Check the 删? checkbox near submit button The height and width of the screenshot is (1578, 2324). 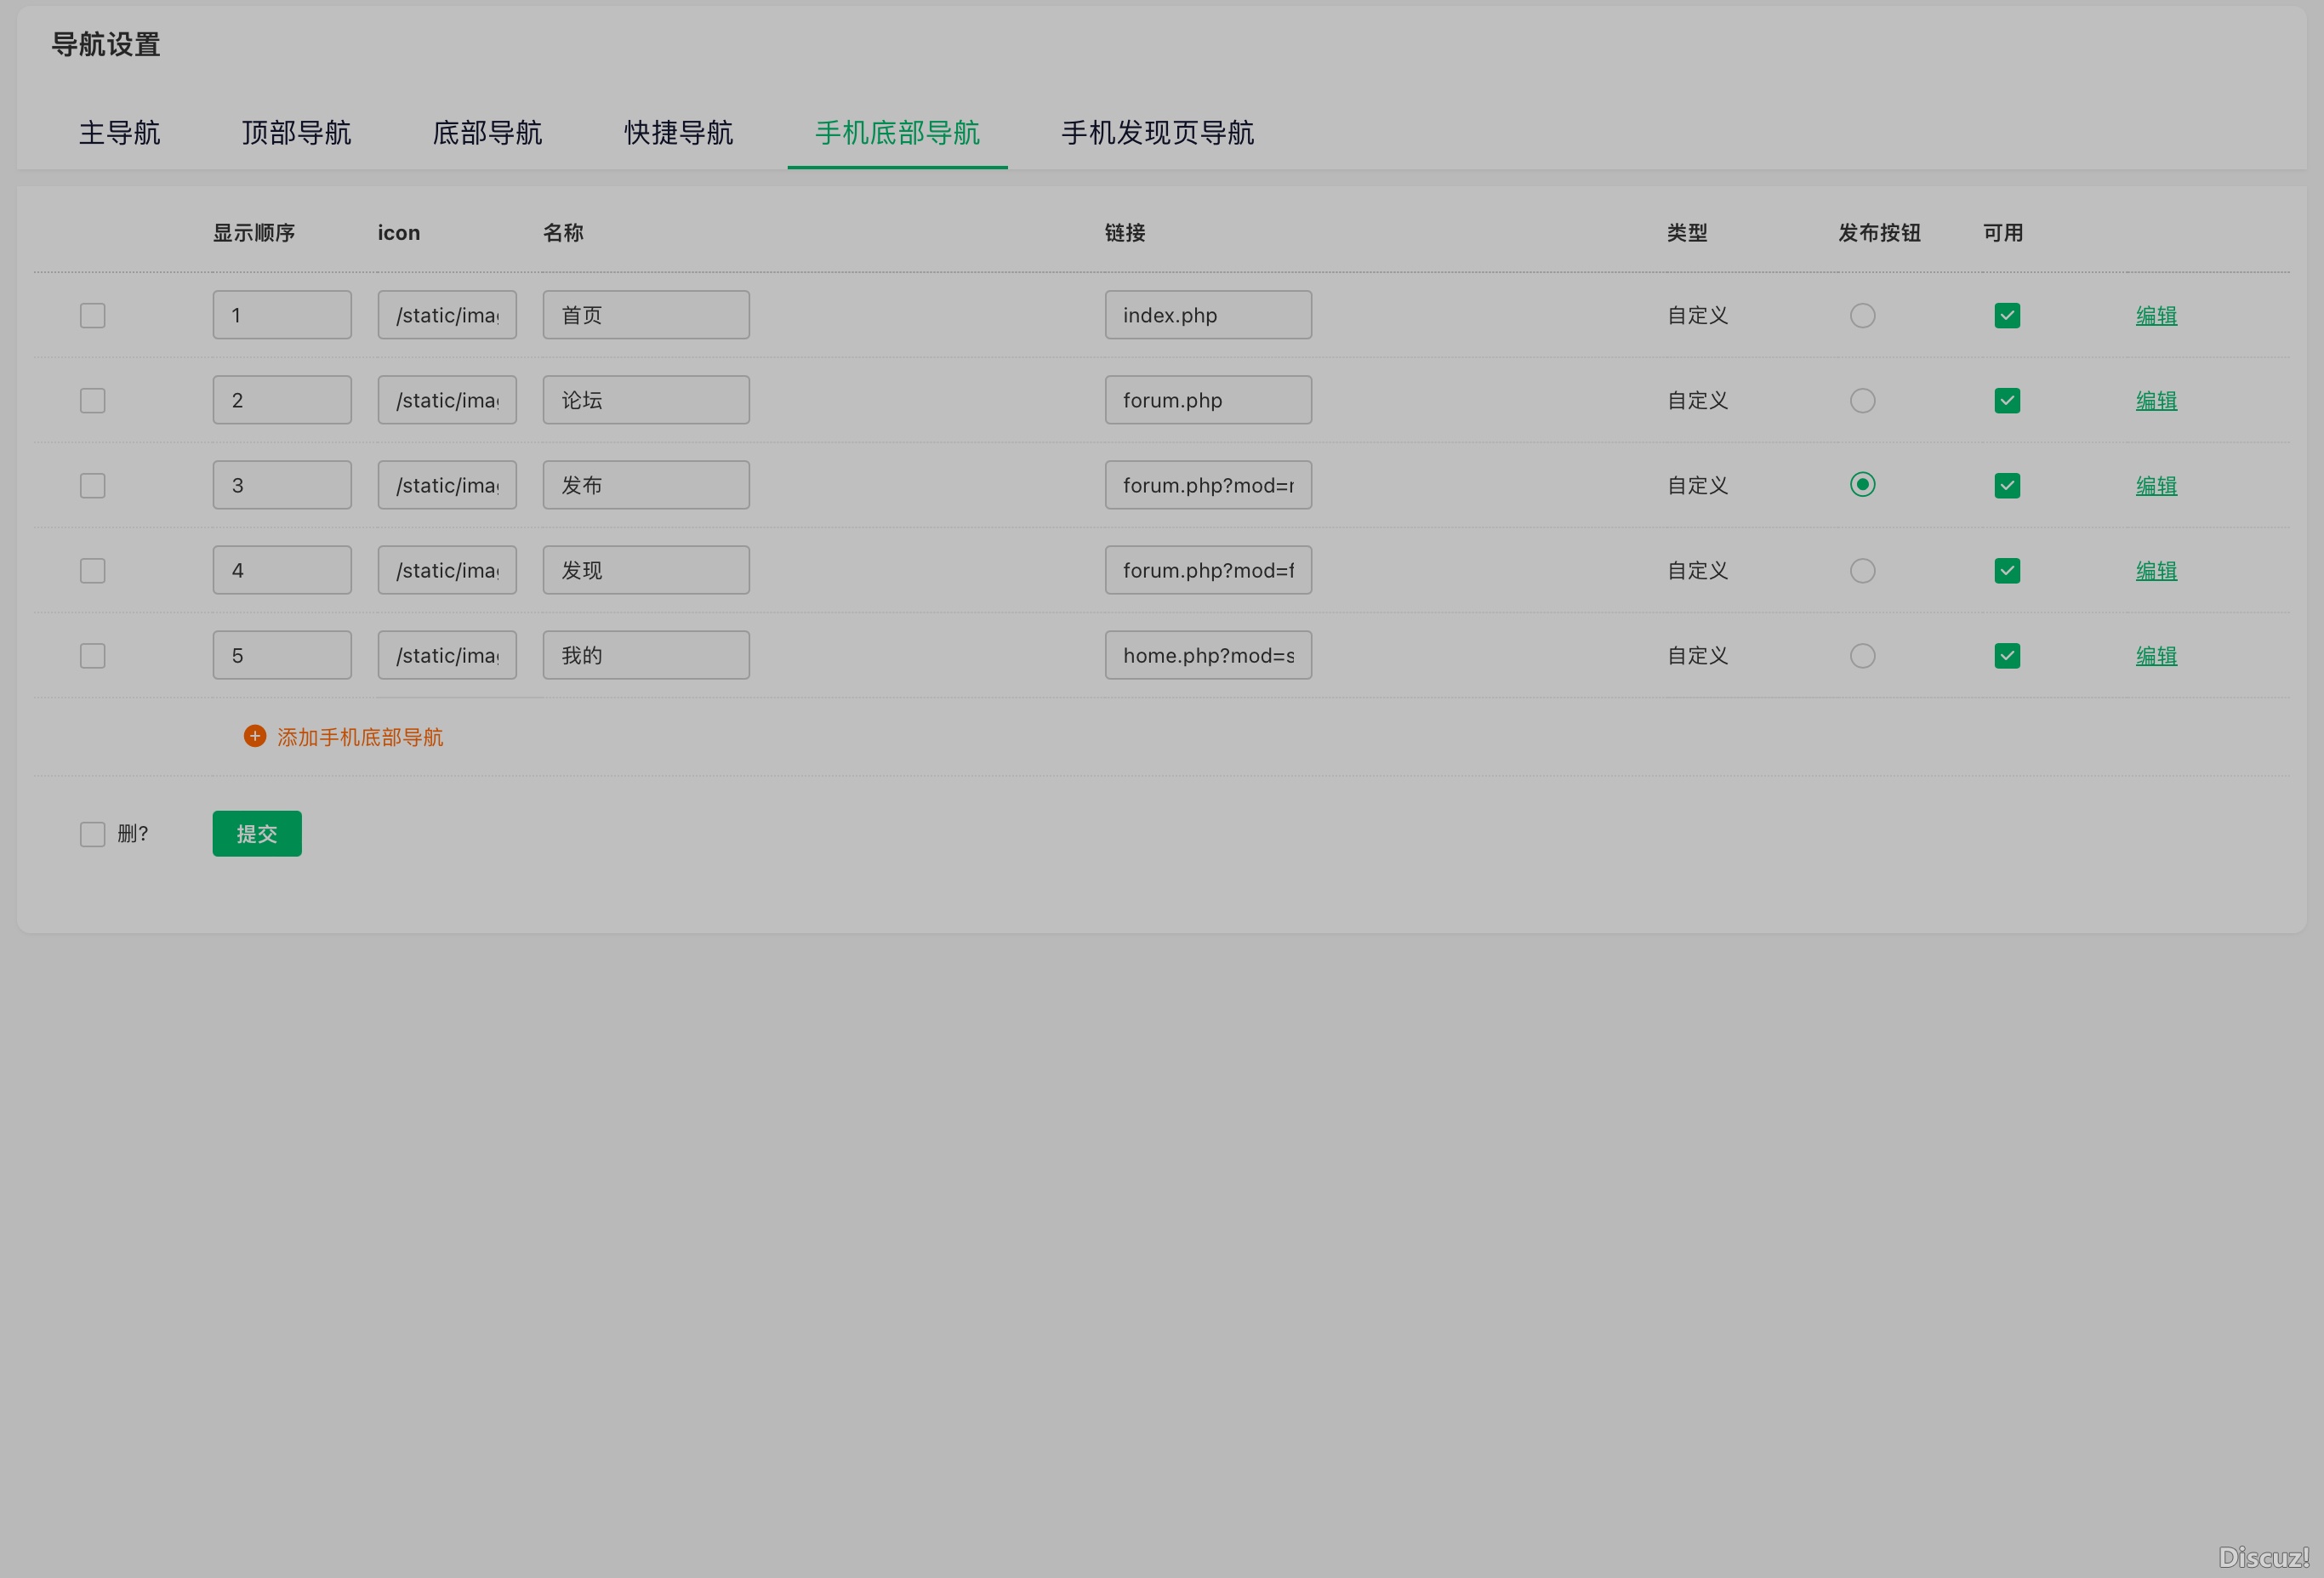tap(92, 833)
